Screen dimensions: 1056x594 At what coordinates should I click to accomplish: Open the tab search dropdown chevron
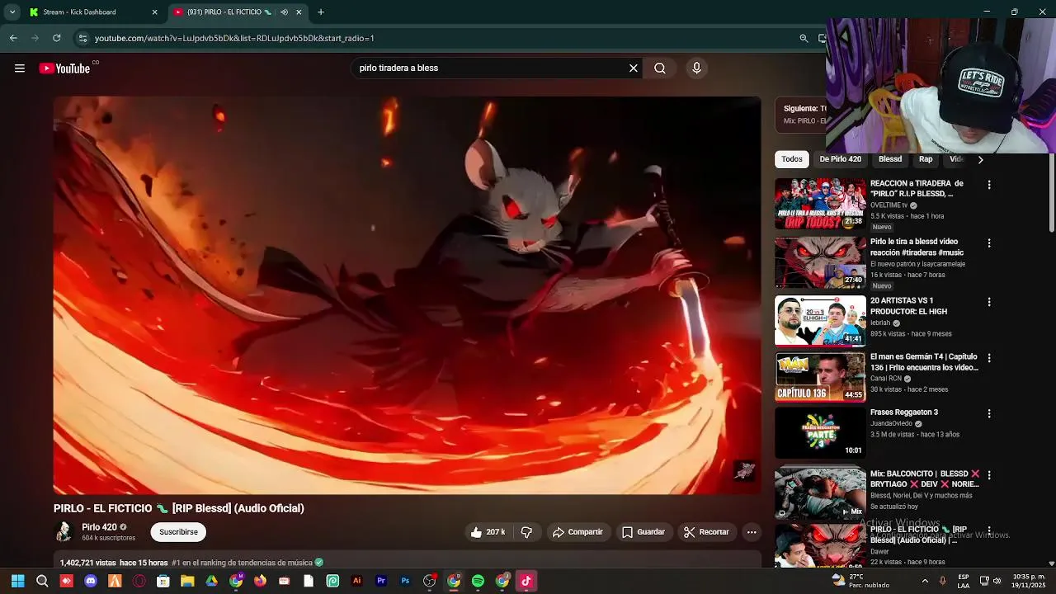coord(12,12)
